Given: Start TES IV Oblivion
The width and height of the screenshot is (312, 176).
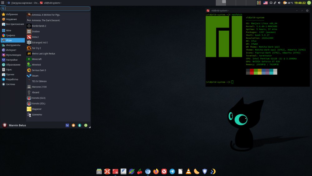Looking at the screenshot, I should point(58,81).
